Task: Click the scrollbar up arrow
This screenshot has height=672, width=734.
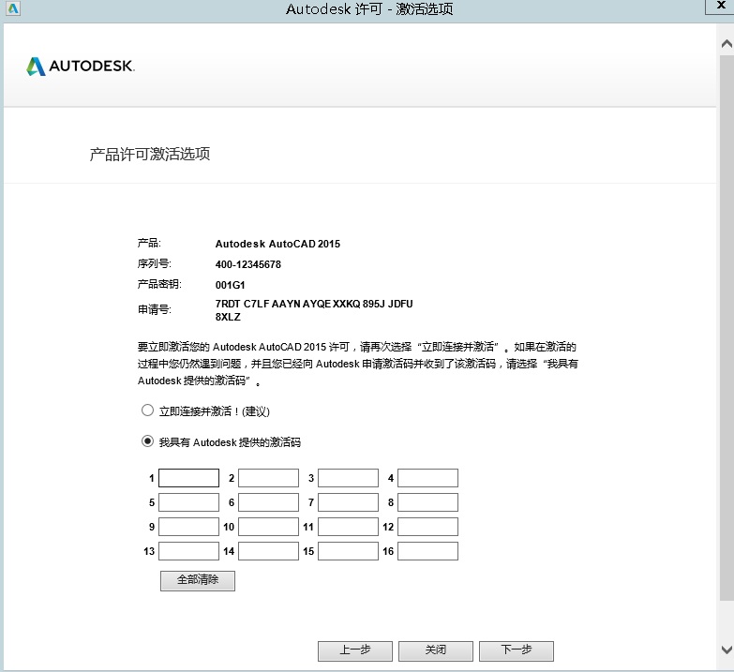Action: [x=727, y=44]
